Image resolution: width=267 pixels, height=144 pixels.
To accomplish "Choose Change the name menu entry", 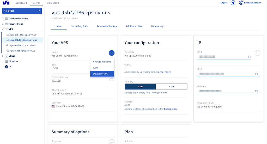I will [x=102, y=62].
